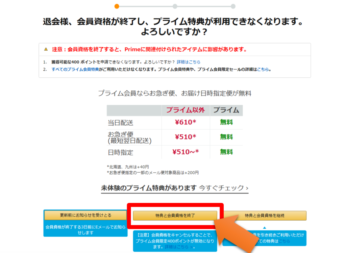Click the 特典と会員資格を継続 button
The height and width of the screenshot is (253, 346).
click(265, 216)
